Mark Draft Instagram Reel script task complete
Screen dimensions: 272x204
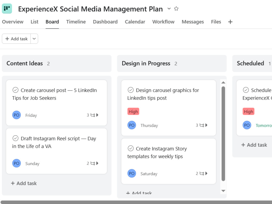click(16, 138)
